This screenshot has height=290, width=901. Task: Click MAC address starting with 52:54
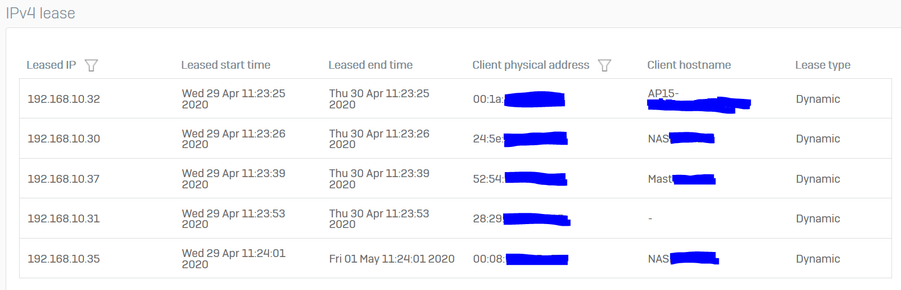coord(520,179)
